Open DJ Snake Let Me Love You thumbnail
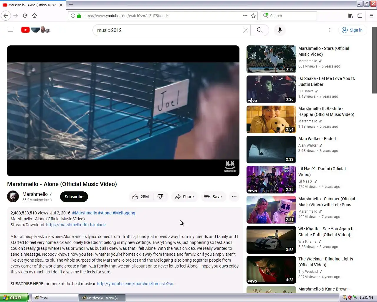This screenshot has height=302, width=377. [x=271, y=89]
